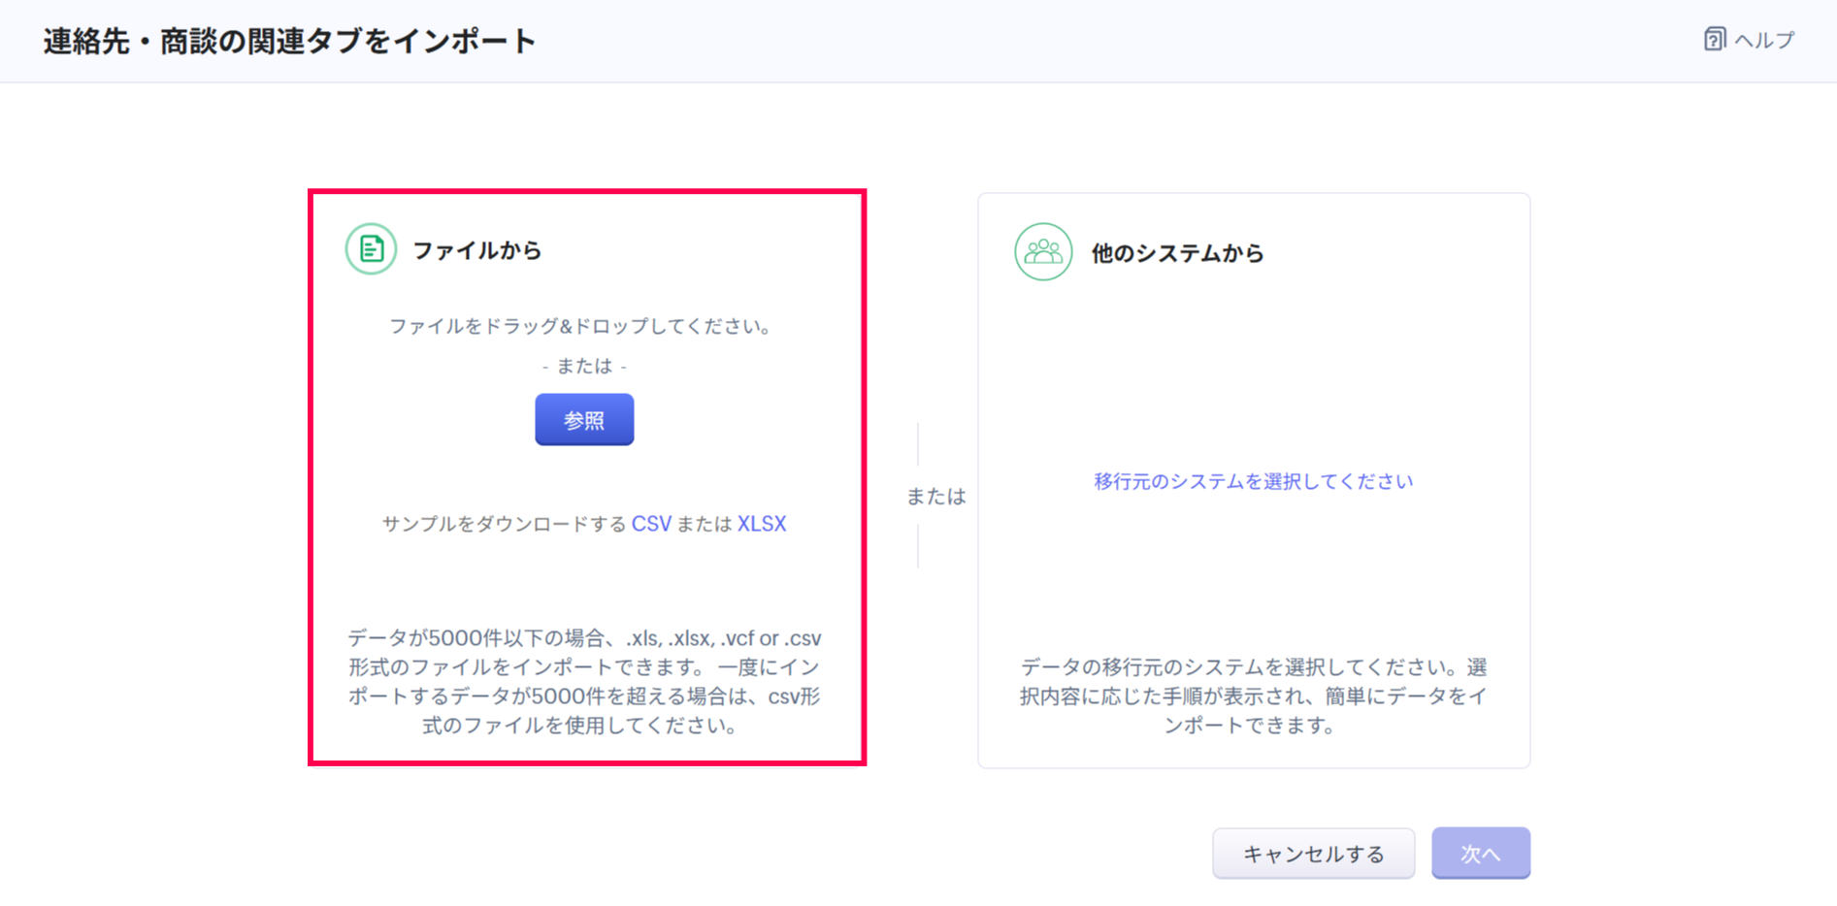
Task: Download the CSV sample file
Action: 651,524
